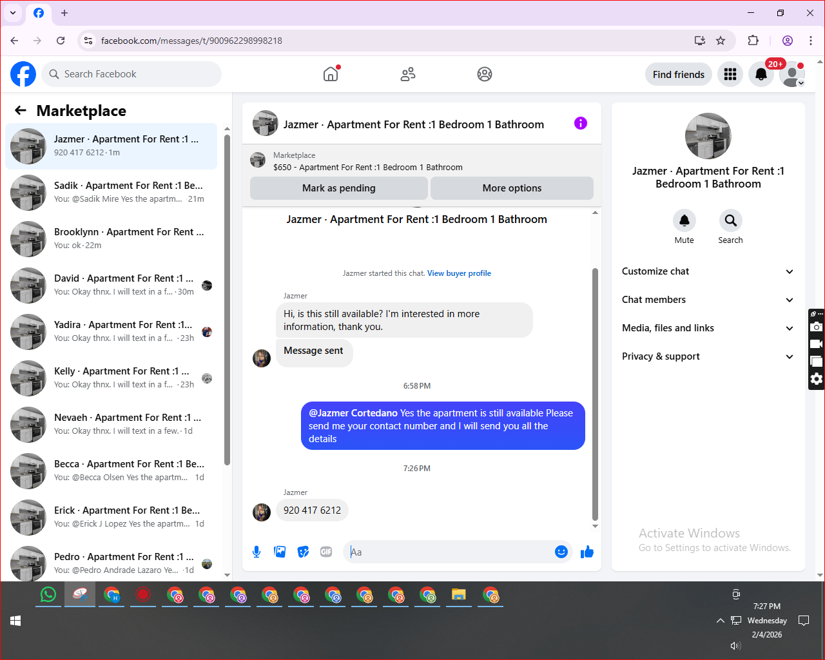
Task: Open the Home feed icon
Action: [331, 74]
